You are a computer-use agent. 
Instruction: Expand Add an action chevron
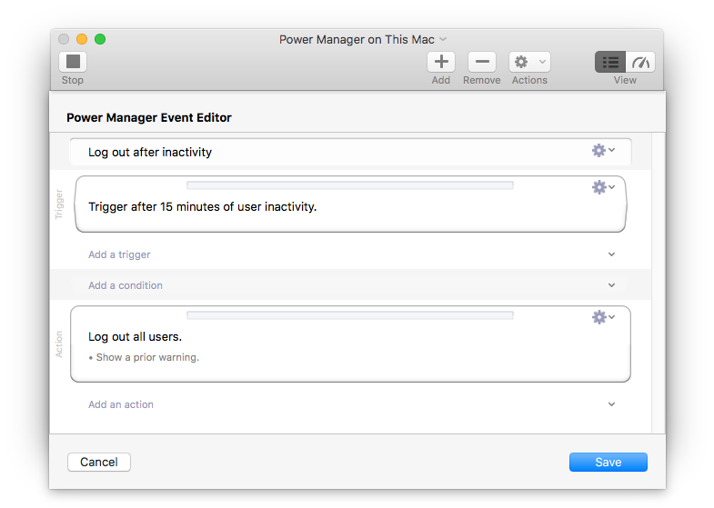[x=611, y=404]
